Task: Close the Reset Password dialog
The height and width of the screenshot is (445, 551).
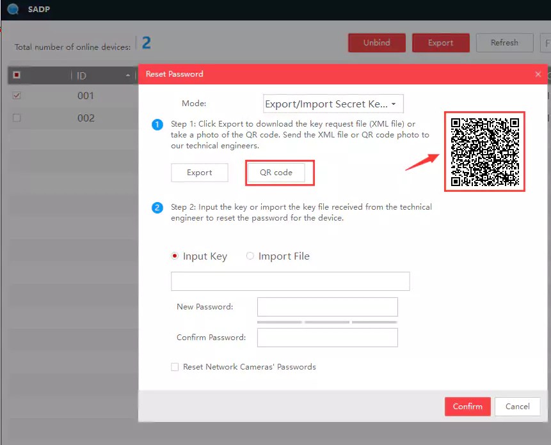Action: click(538, 74)
